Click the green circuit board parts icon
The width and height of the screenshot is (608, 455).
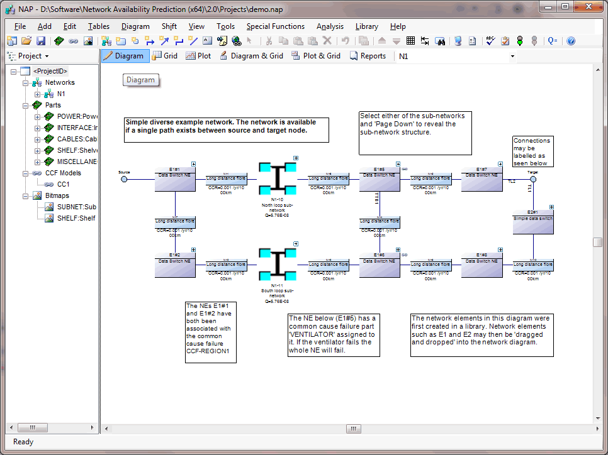click(x=59, y=41)
